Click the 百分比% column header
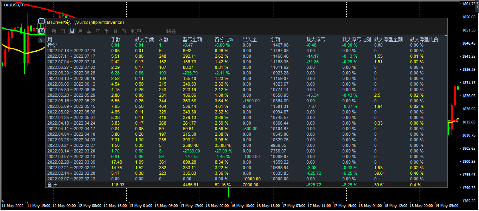Screen dimensions: 479x211 pos(224,40)
